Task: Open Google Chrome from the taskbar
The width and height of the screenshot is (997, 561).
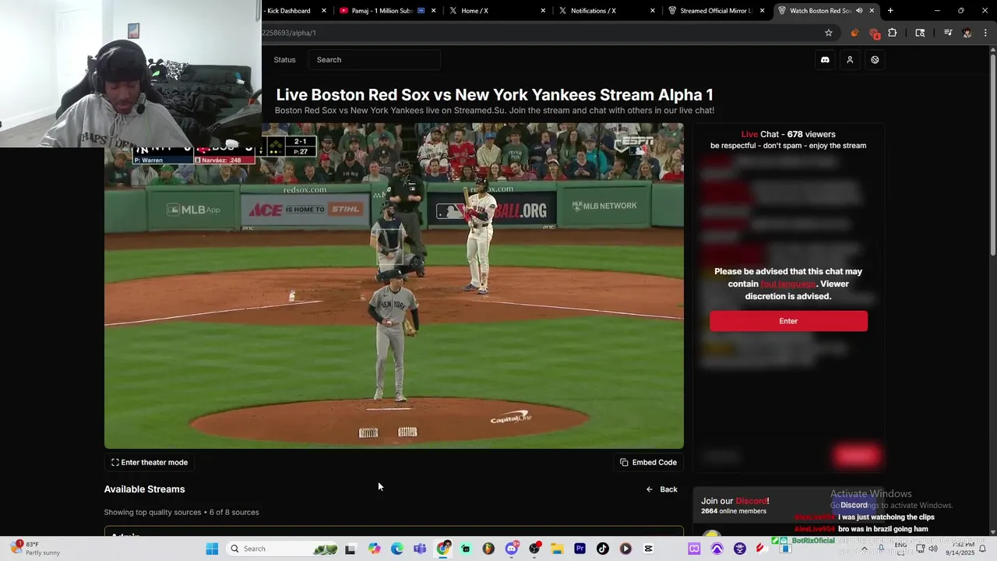Action: (443, 549)
